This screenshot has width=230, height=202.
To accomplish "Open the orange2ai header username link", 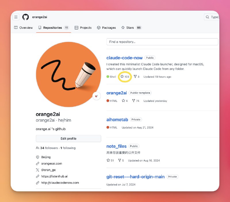I will pyautogui.click(x=40, y=17).
